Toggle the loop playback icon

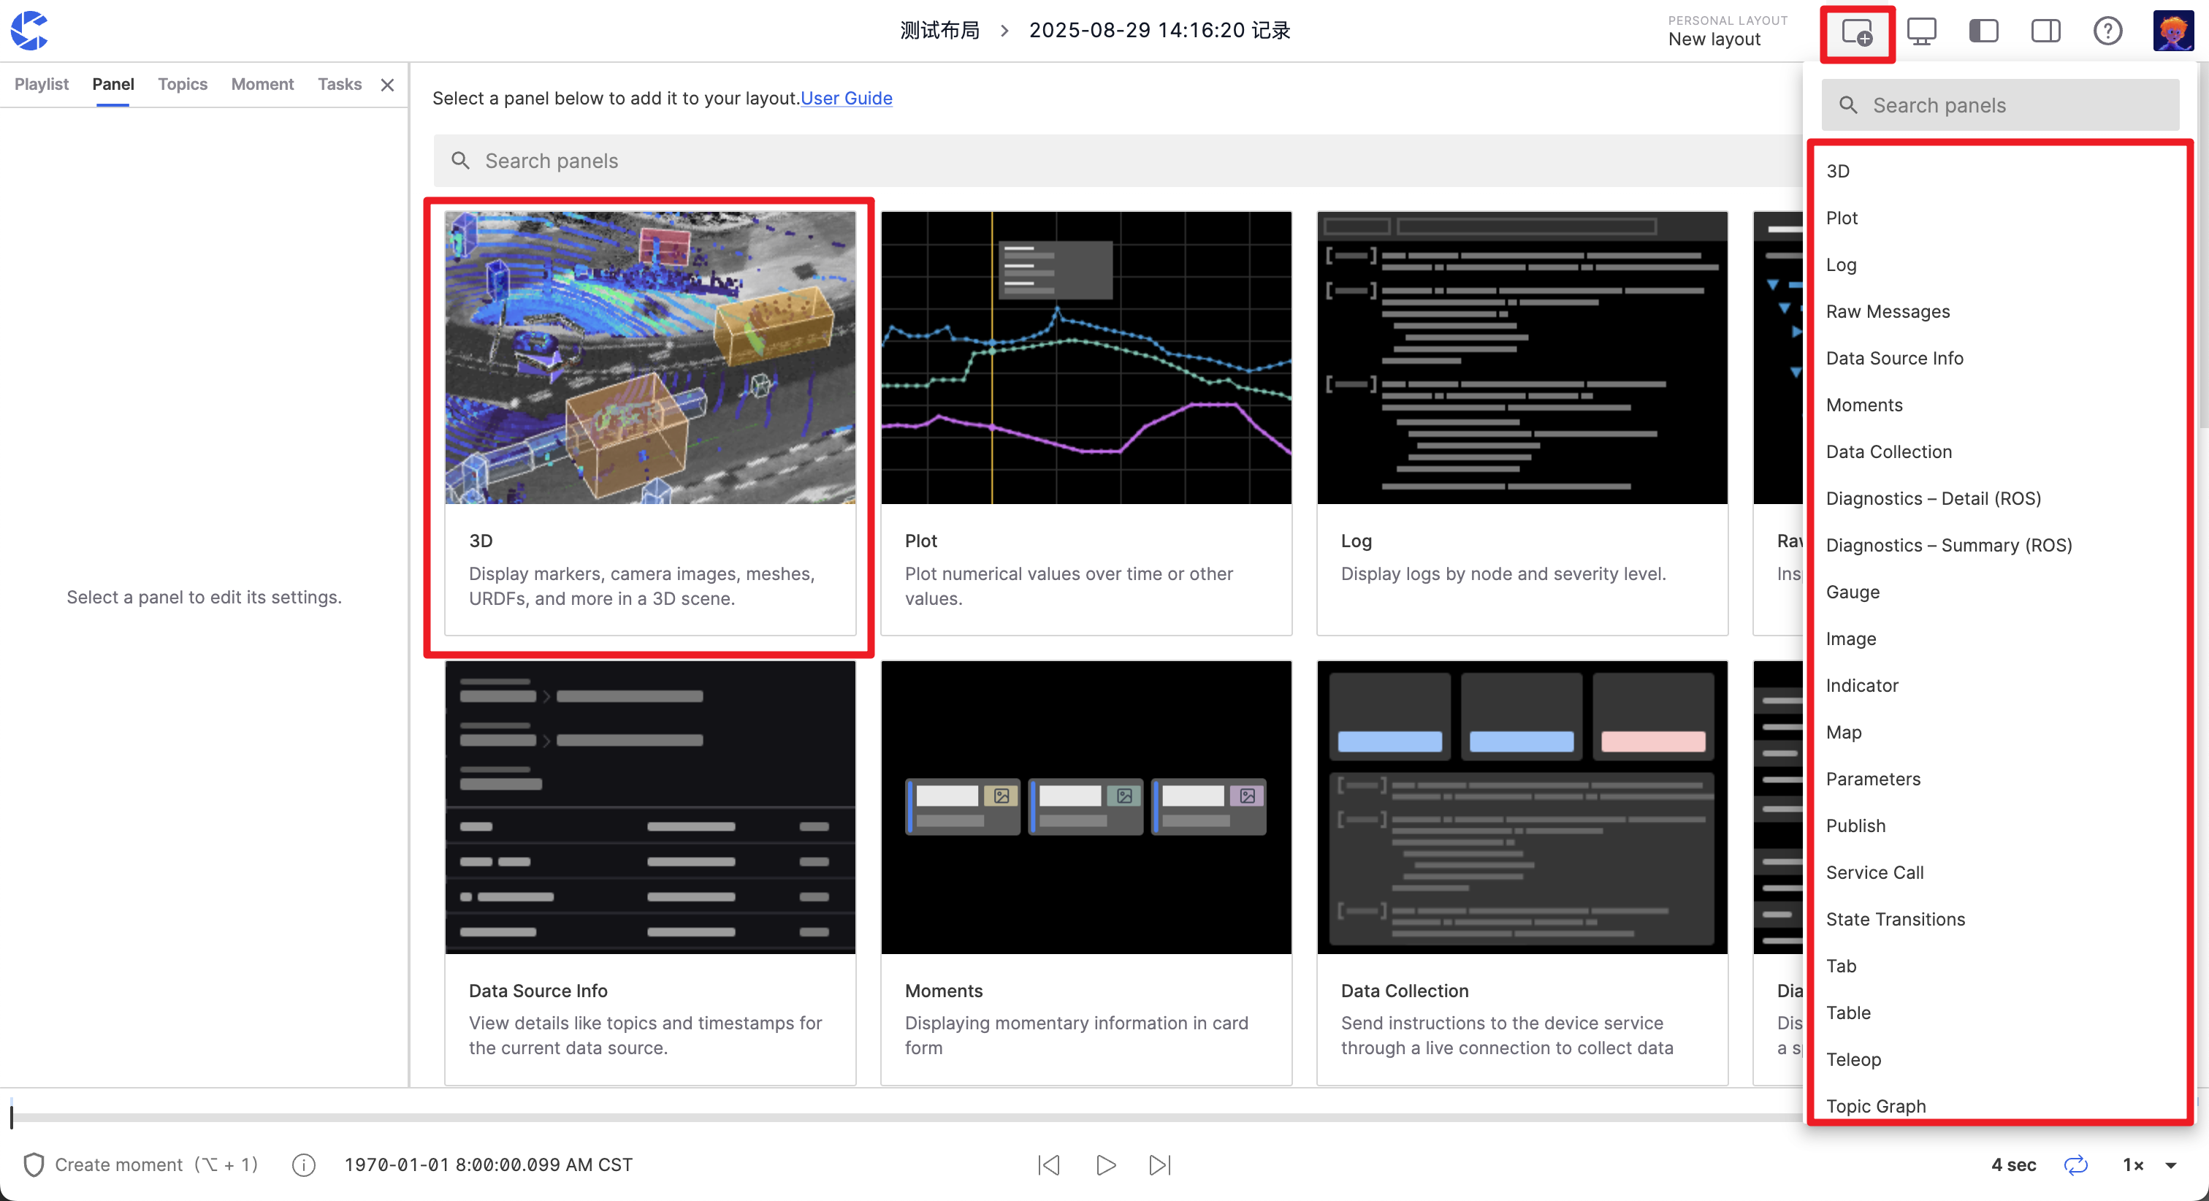[x=2075, y=1165]
